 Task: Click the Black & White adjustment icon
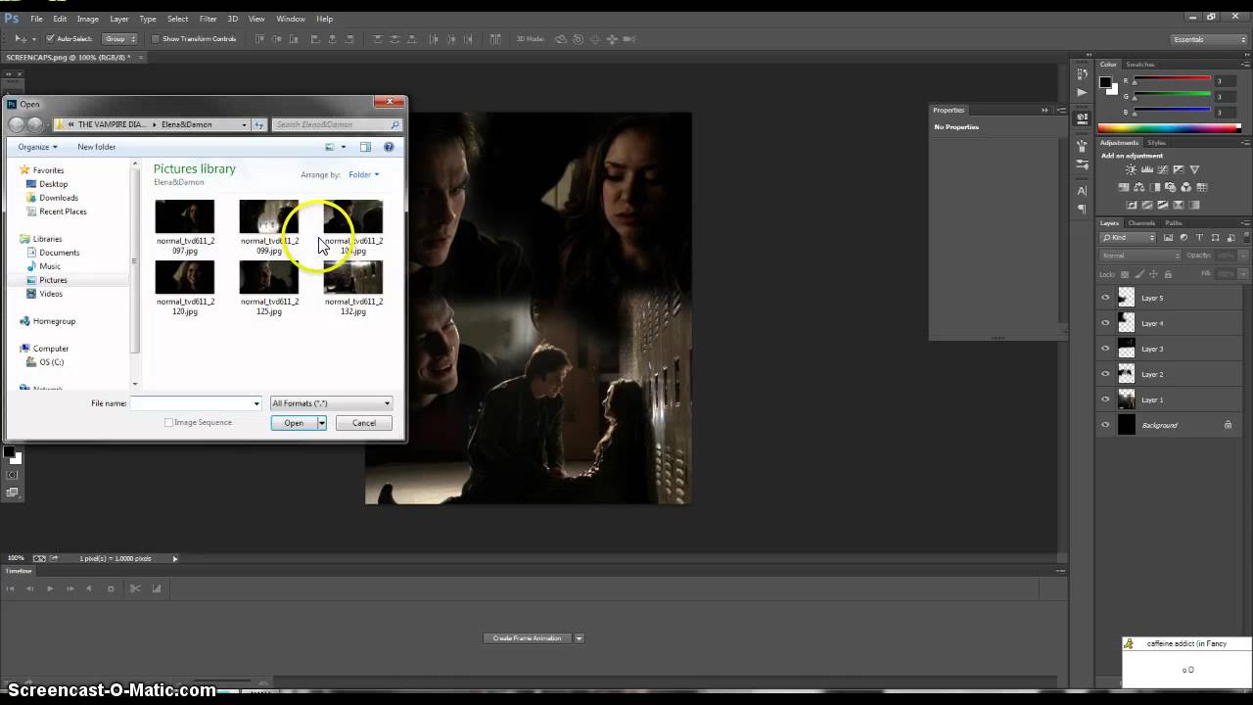coord(1156,187)
